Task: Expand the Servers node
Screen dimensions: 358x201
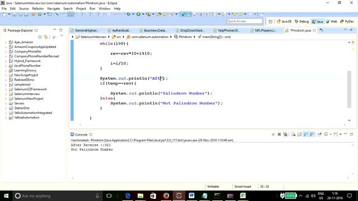Action: click(6, 103)
